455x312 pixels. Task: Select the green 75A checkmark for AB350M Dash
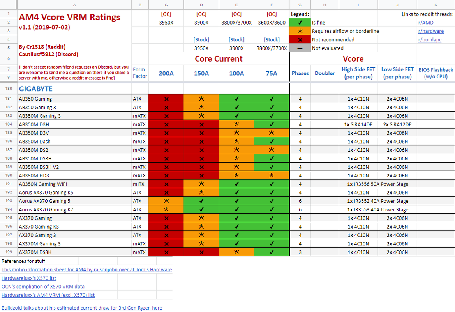[x=272, y=142]
